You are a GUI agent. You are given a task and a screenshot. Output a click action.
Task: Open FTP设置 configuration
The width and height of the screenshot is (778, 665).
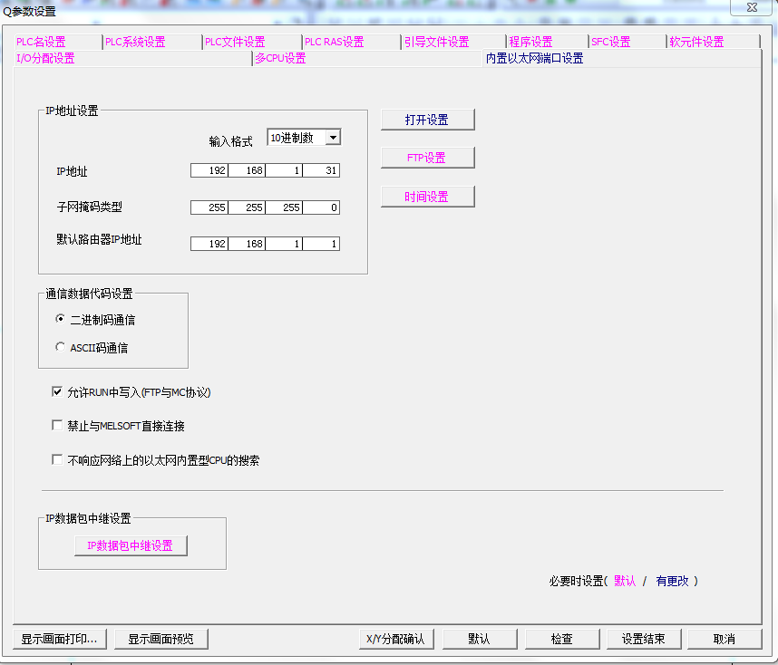click(x=427, y=158)
